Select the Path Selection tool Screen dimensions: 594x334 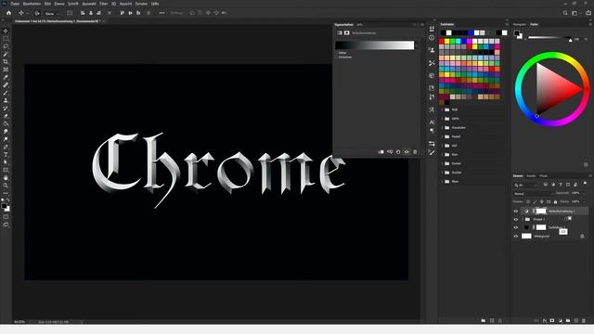coord(6,162)
